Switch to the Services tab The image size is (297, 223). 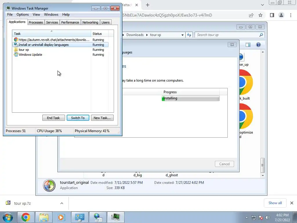pyautogui.click(x=52, y=22)
